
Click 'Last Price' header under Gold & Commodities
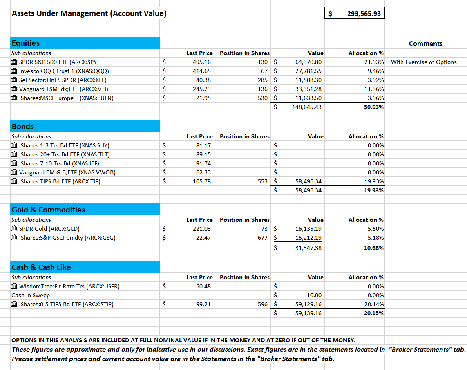point(199,220)
